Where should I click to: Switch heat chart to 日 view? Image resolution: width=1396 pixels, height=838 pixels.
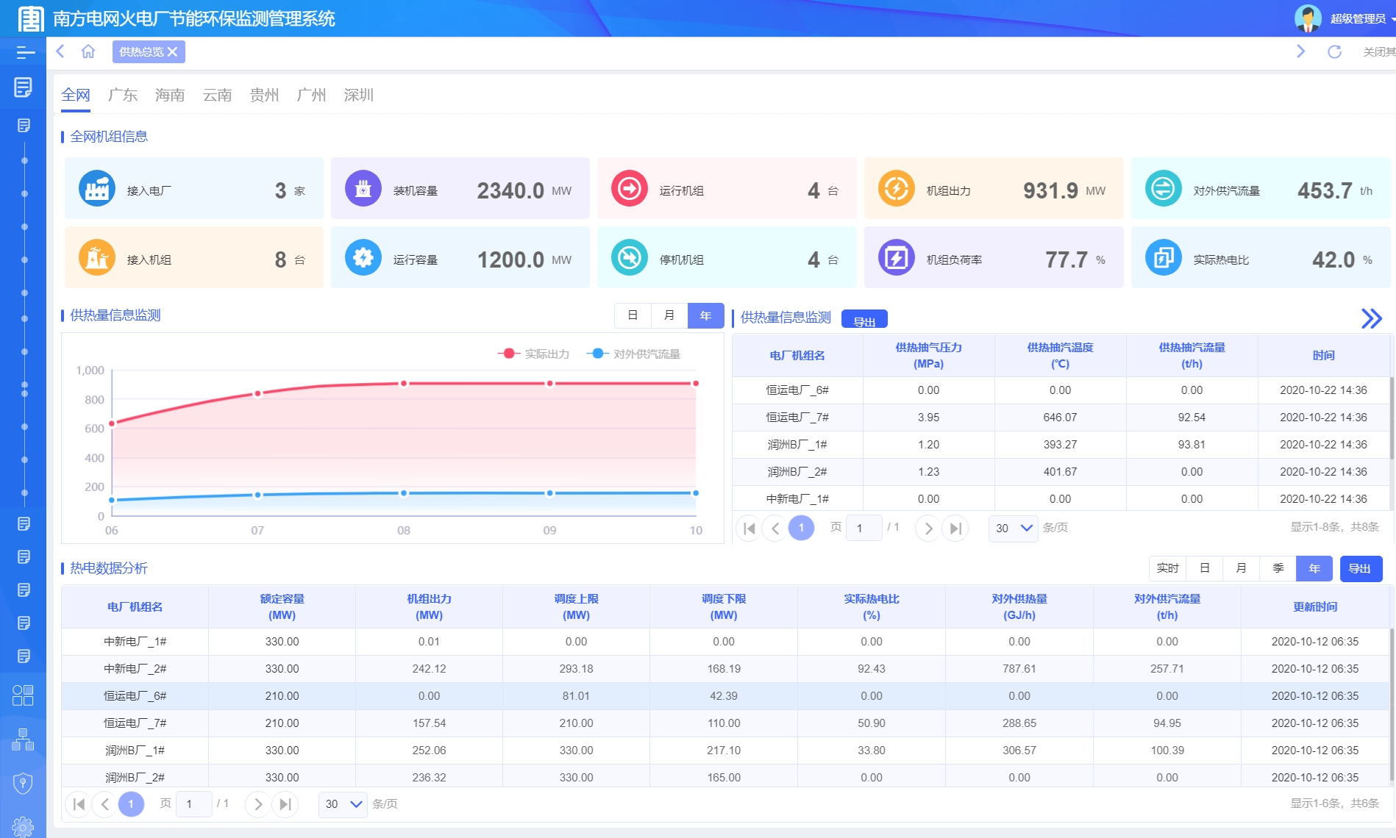click(x=633, y=315)
